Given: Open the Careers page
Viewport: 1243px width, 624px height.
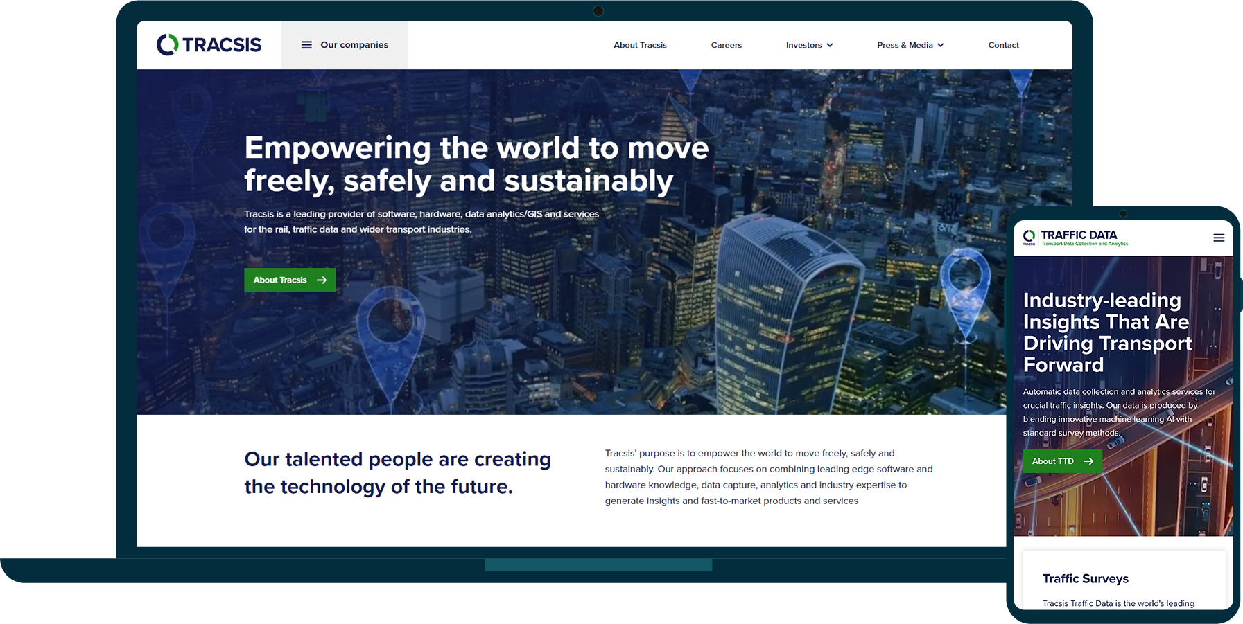Looking at the screenshot, I should pyautogui.click(x=726, y=45).
